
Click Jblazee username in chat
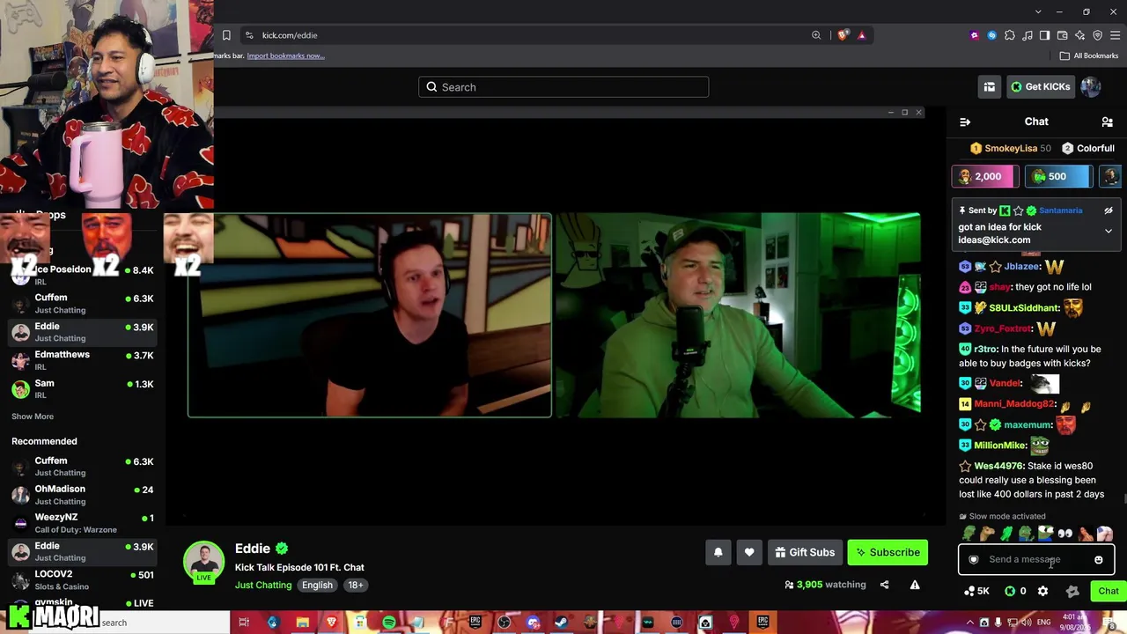tap(1022, 267)
